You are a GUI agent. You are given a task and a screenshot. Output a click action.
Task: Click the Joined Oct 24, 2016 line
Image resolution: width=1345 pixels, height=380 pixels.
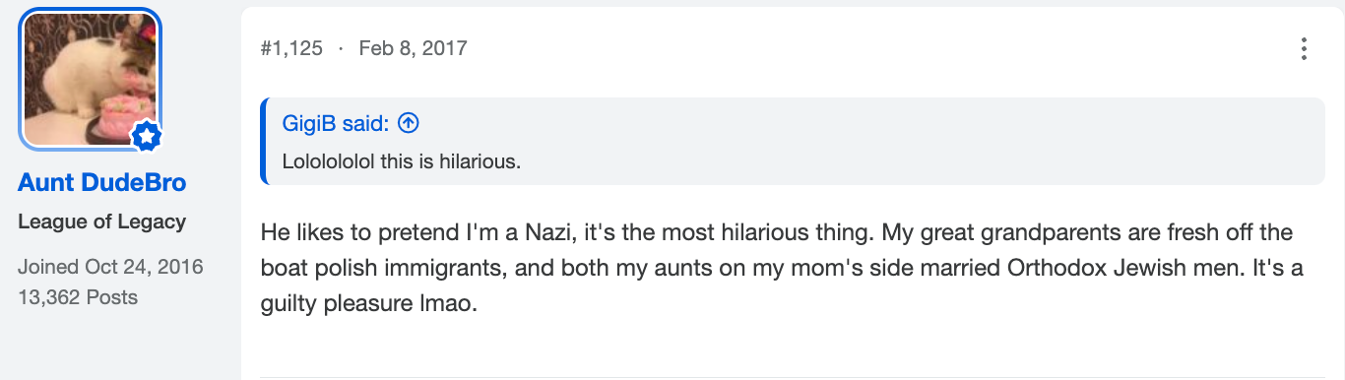pos(110,267)
